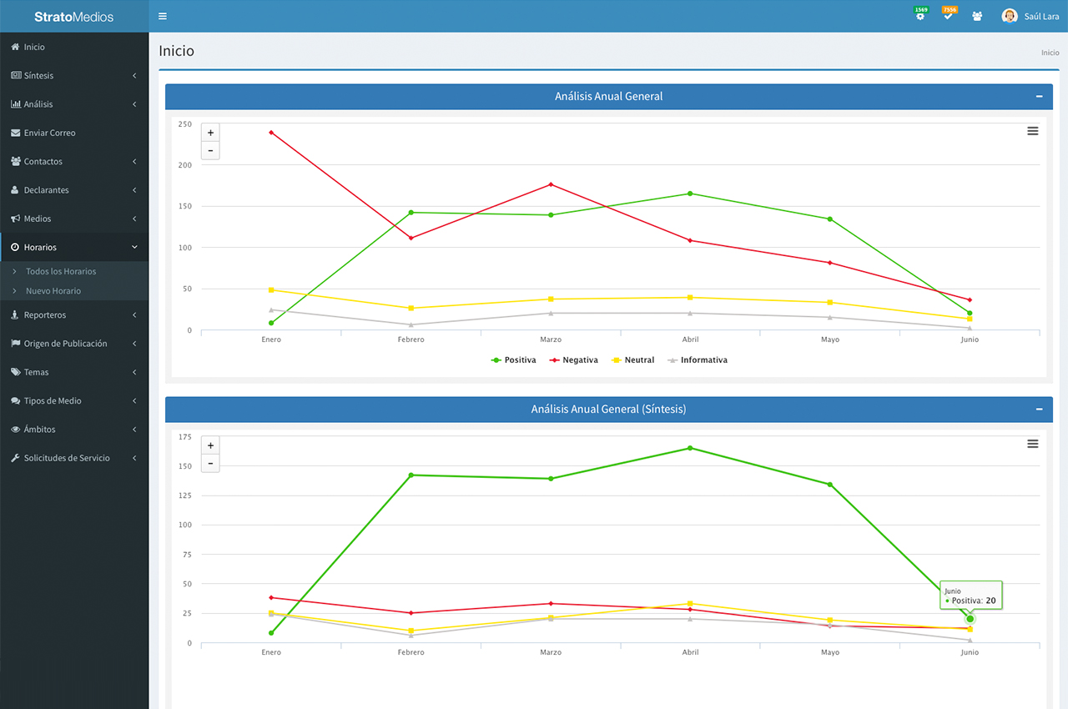Zoom in on the first chart
This screenshot has height=709, width=1068.
pyautogui.click(x=210, y=133)
